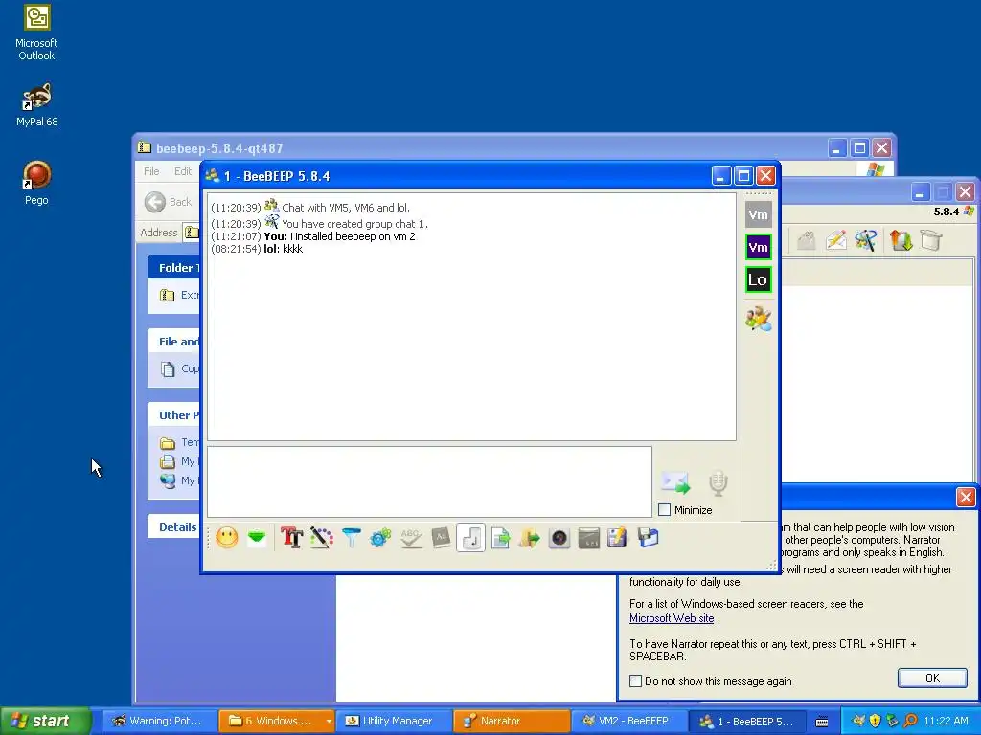The image size is (981, 735).
Task: Click the 11:22 AM system clock
Action: click(946, 721)
